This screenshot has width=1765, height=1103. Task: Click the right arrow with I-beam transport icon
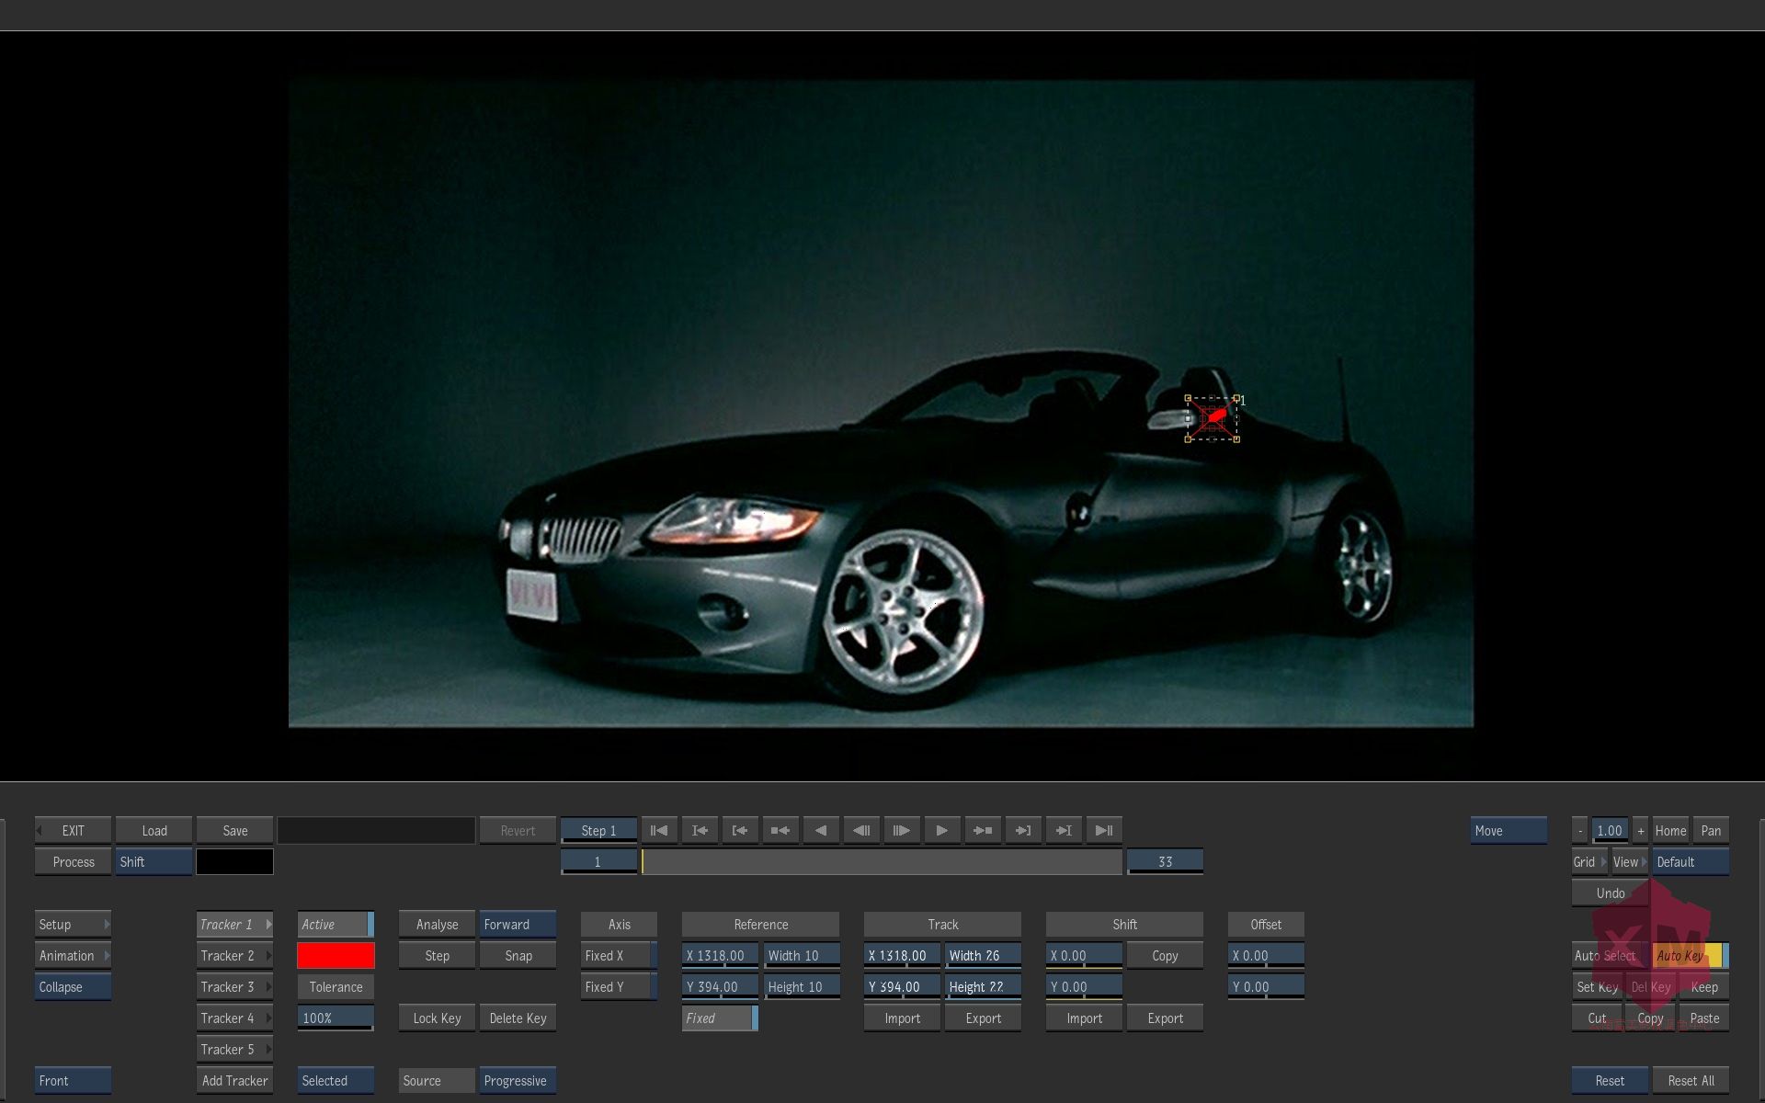pyautogui.click(x=1064, y=830)
